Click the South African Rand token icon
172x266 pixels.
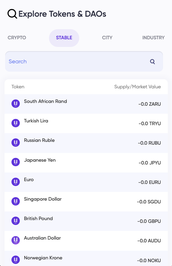click(16, 104)
